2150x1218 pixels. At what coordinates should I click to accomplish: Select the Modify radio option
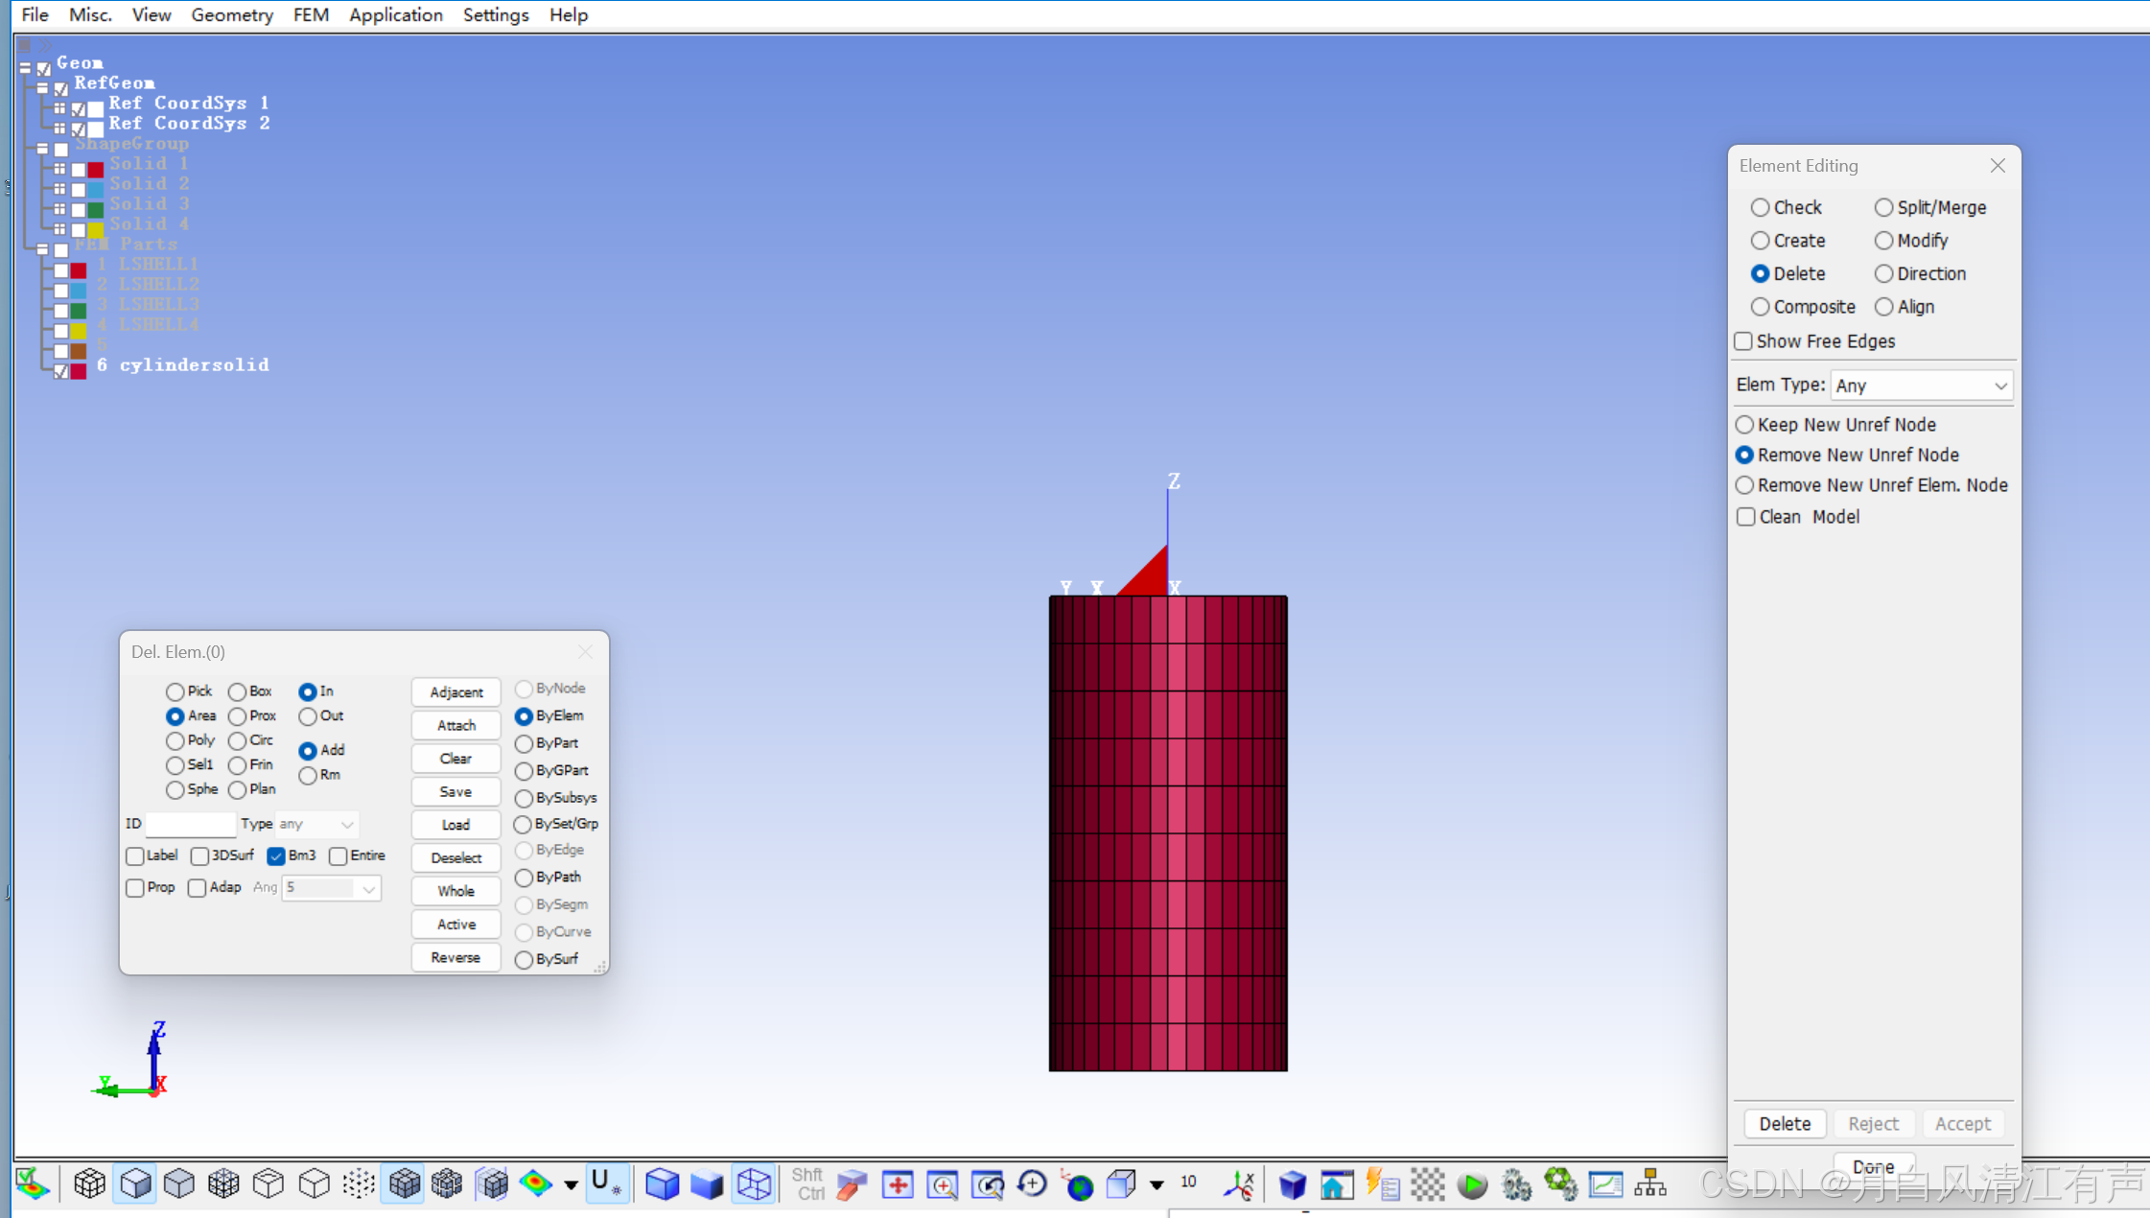click(1884, 241)
